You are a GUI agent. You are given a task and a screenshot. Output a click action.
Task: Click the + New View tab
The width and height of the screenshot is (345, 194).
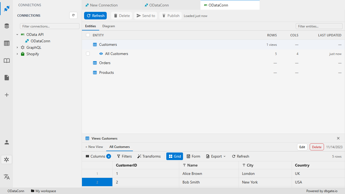click(x=94, y=147)
